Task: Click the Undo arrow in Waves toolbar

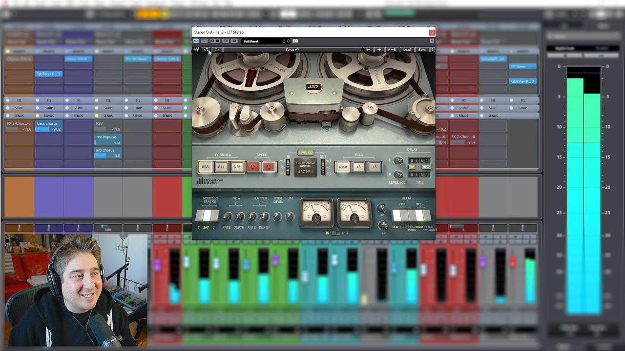Action: (x=207, y=50)
